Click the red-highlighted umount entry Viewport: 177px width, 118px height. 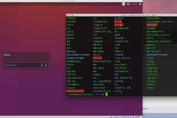coord(152,25)
